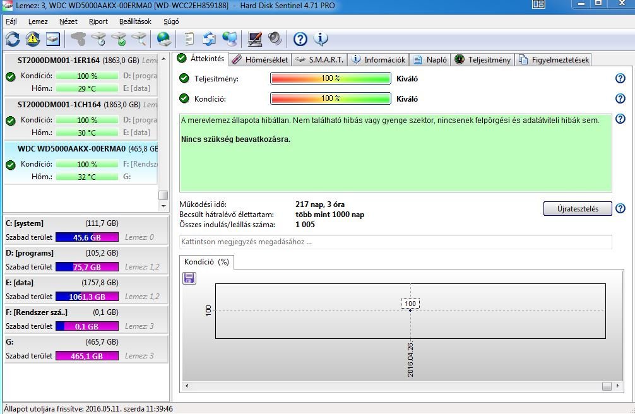
Task: Click the info speech bubble toolbar icon
Action: (320, 39)
